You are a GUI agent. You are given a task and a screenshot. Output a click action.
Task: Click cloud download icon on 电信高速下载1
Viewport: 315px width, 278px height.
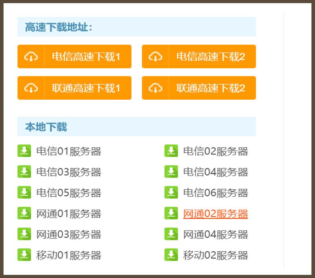tap(31, 57)
